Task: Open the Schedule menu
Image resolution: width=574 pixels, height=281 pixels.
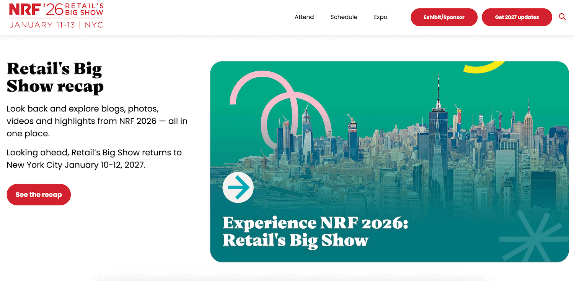Action: (x=344, y=17)
